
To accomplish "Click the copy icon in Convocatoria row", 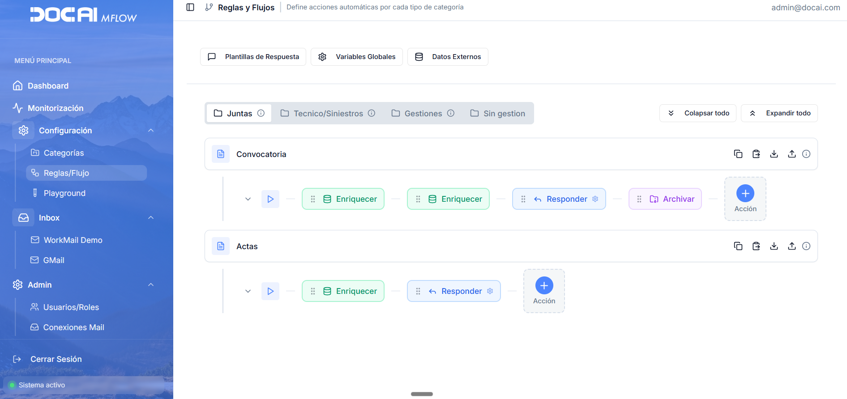I will (x=738, y=154).
